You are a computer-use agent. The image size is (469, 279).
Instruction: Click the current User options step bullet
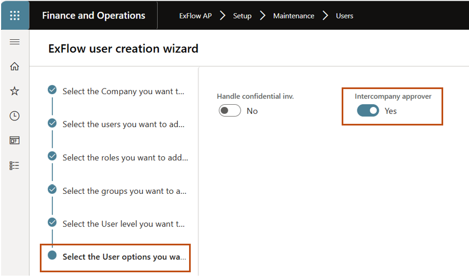pyautogui.click(x=52, y=255)
